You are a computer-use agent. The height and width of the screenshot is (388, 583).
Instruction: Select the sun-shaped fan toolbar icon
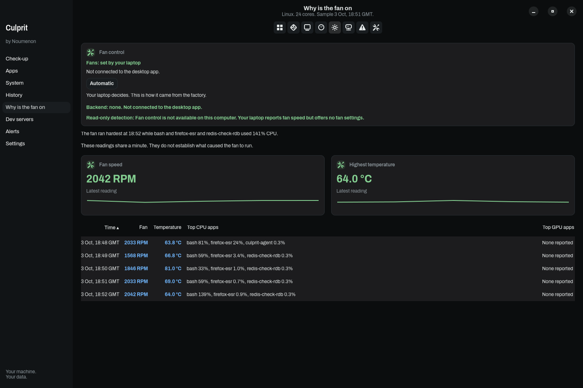point(335,27)
